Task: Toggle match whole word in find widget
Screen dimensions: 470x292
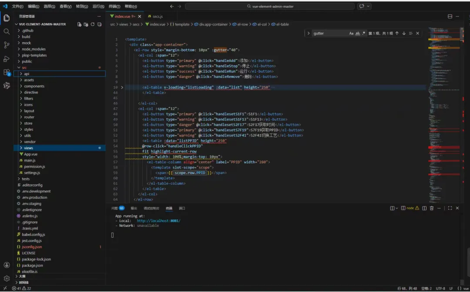Action: (358, 33)
